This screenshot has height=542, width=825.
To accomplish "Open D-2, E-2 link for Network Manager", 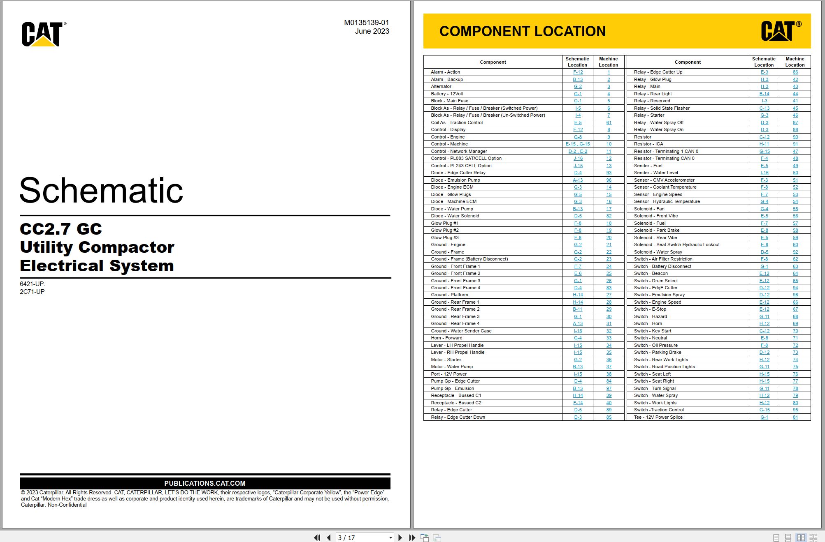I will click(x=578, y=151).
